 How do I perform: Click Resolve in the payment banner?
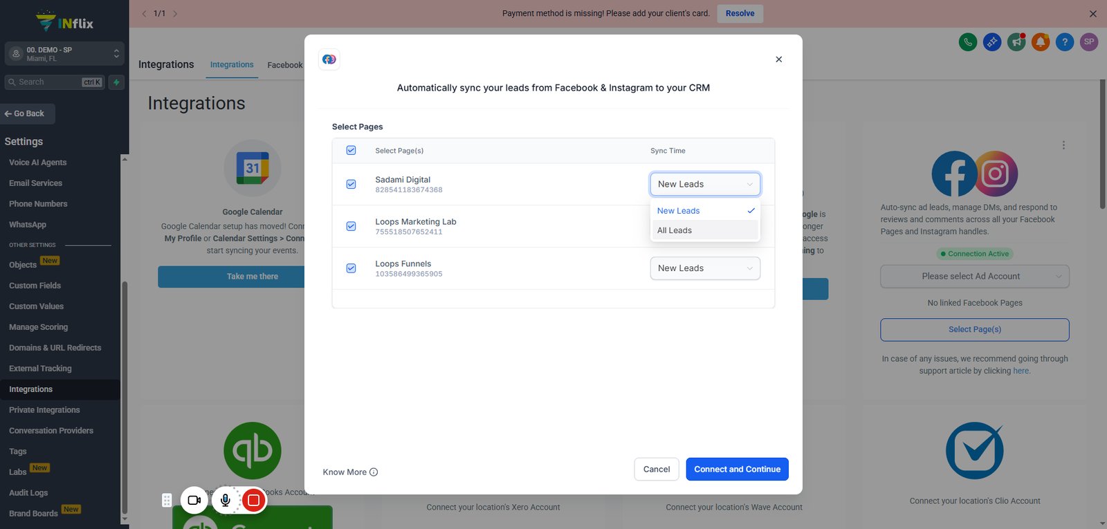[x=740, y=14]
